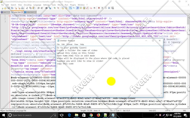
Task: Click the Open file toolbar icon
Action: (x=5, y=8)
